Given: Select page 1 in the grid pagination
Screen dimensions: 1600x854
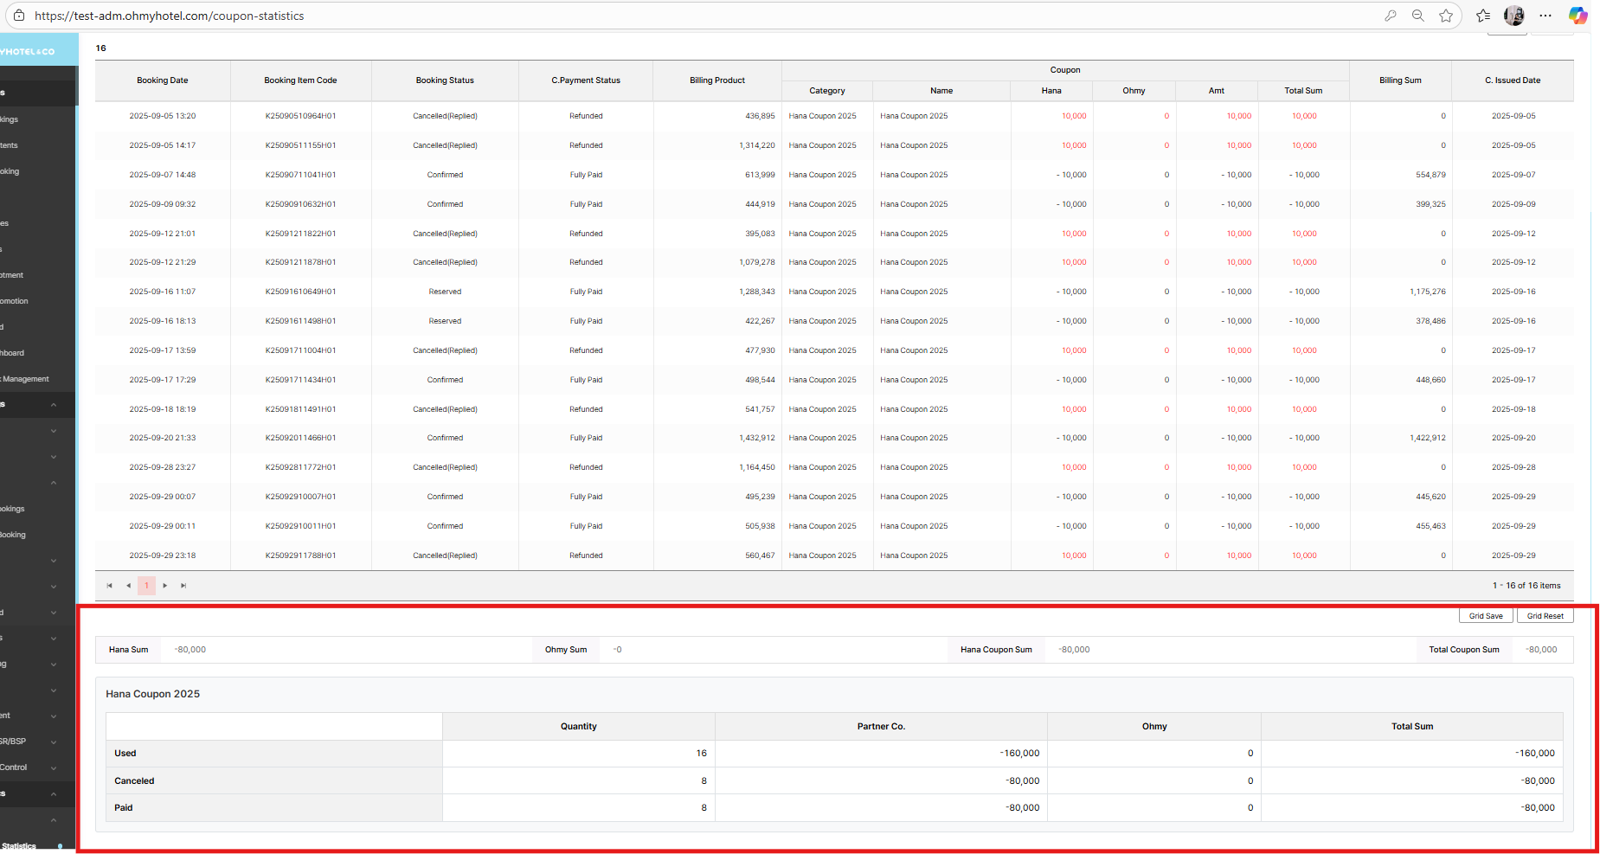Looking at the screenshot, I should 146,586.
